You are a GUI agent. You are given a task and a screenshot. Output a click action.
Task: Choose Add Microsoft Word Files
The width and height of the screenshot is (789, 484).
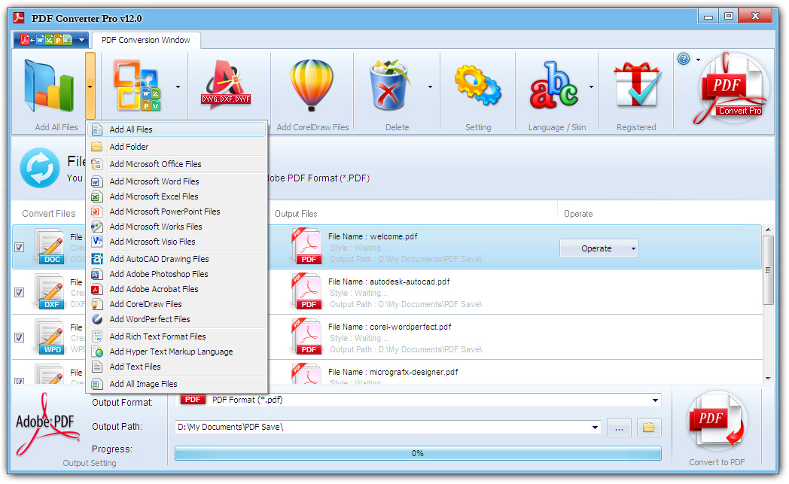coord(177,181)
